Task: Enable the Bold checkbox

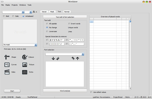Action: pos(4,16)
